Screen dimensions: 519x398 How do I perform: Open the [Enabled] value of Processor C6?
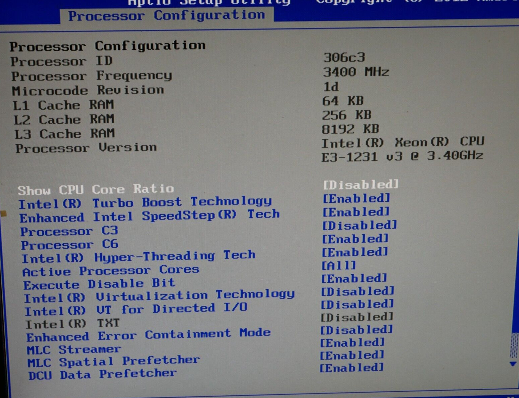(x=355, y=239)
